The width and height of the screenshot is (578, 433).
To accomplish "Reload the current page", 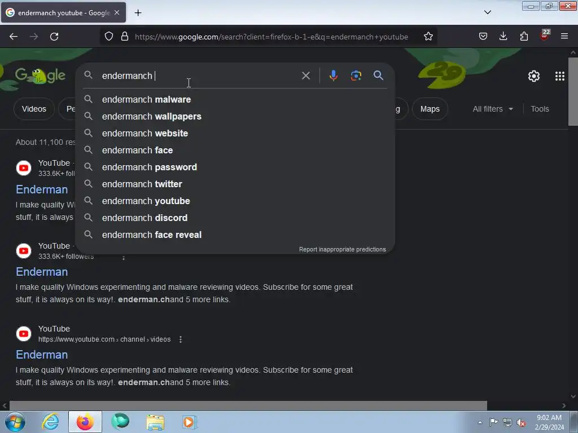I will (54, 37).
